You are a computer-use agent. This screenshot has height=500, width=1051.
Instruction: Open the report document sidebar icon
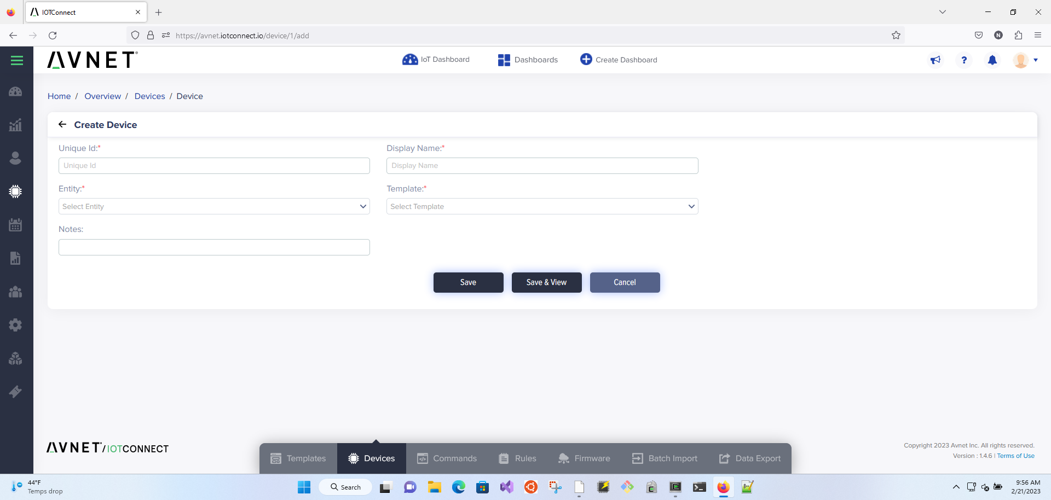(15, 258)
